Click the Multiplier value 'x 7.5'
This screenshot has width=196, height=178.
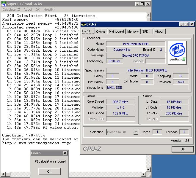click(x=120, y=107)
